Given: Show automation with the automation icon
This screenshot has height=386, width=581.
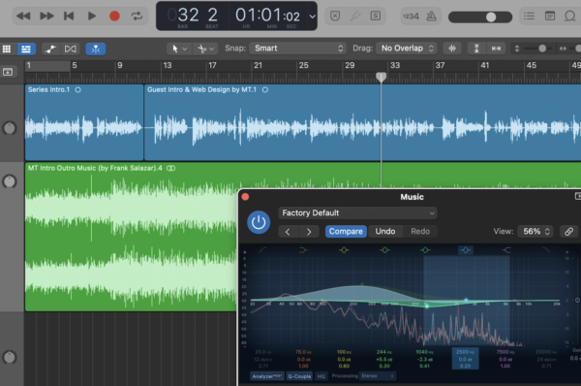Looking at the screenshot, I should [50, 49].
